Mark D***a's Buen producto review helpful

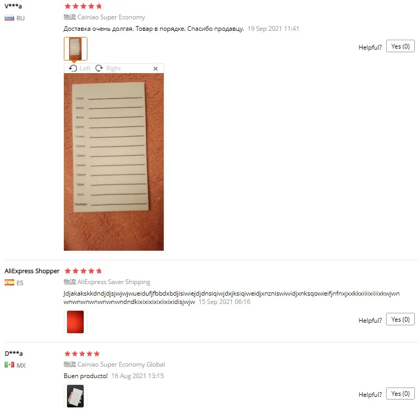point(400,394)
